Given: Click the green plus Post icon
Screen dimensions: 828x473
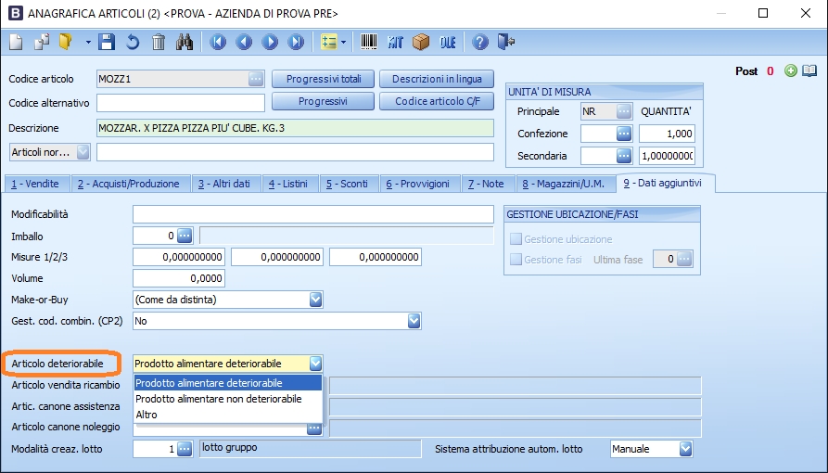Looking at the screenshot, I should tap(791, 70).
